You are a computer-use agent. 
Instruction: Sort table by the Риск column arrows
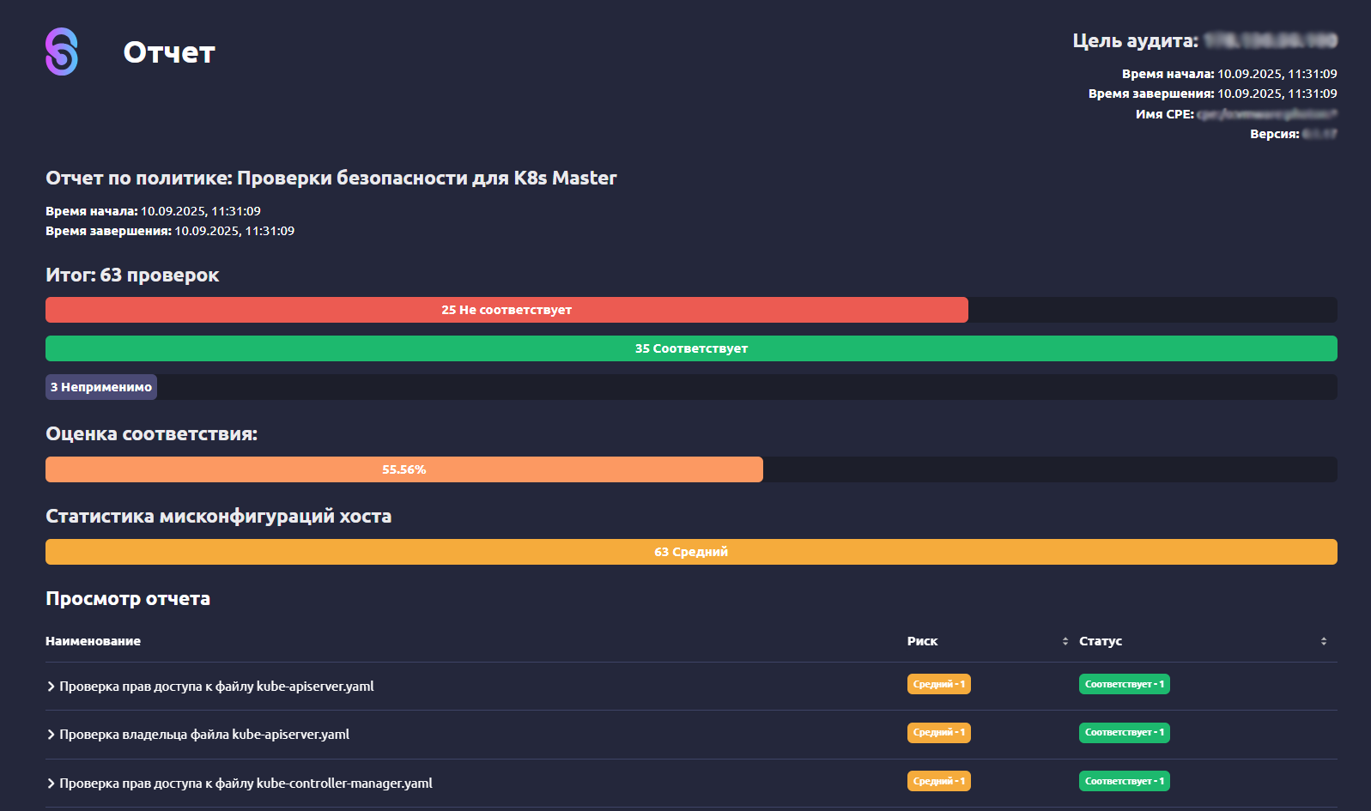[1065, 641]
